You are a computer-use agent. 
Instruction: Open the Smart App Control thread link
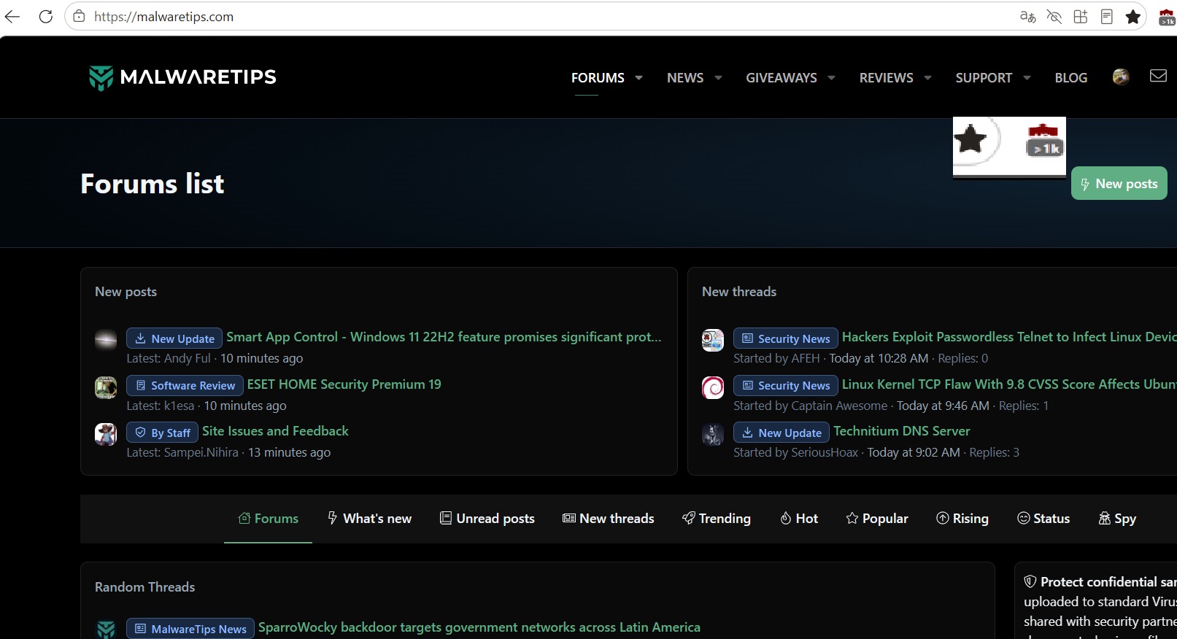[x=444, y=337]
